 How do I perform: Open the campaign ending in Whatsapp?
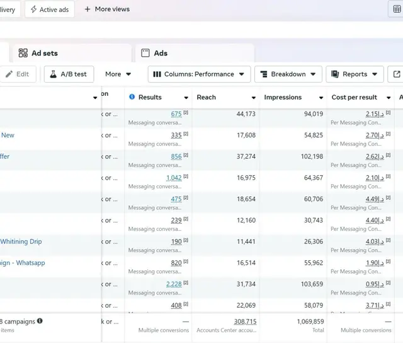pos(23,263)
